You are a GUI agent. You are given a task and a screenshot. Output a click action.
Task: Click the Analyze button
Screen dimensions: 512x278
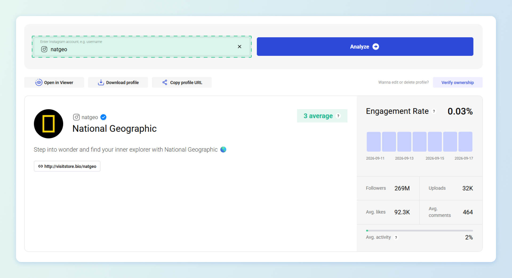coord(365,47)
